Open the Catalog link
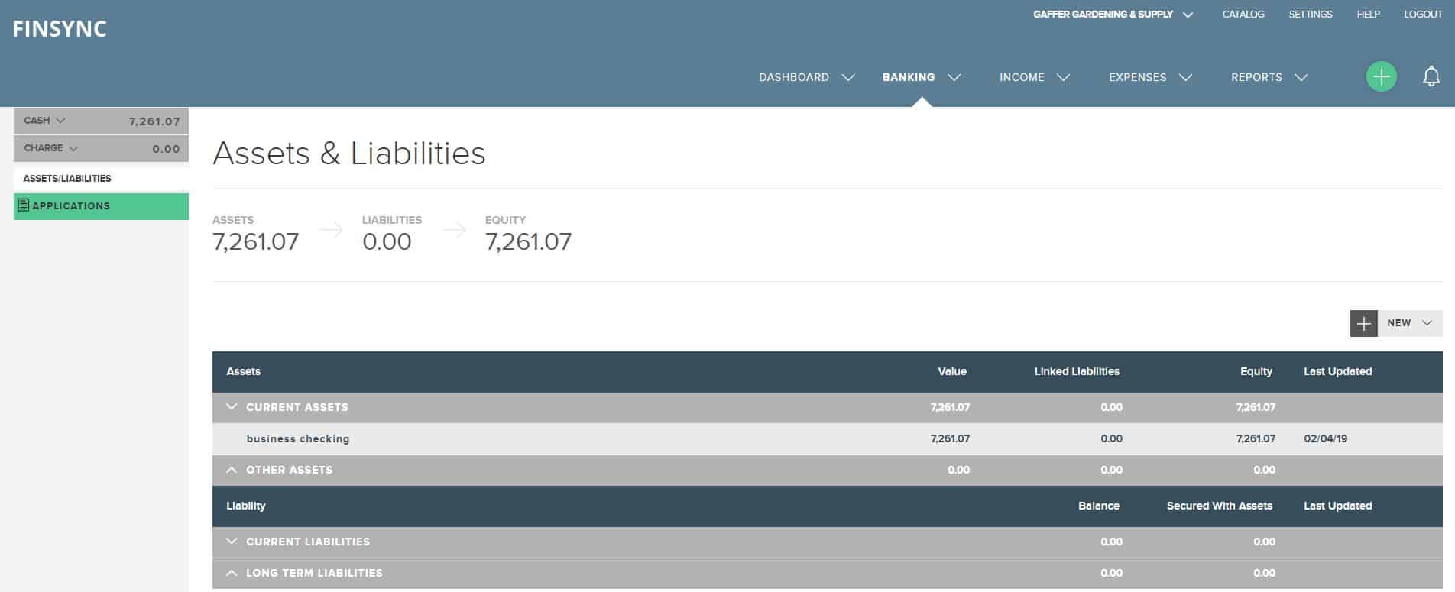Screen dimensions: 1455x592 1243,15
